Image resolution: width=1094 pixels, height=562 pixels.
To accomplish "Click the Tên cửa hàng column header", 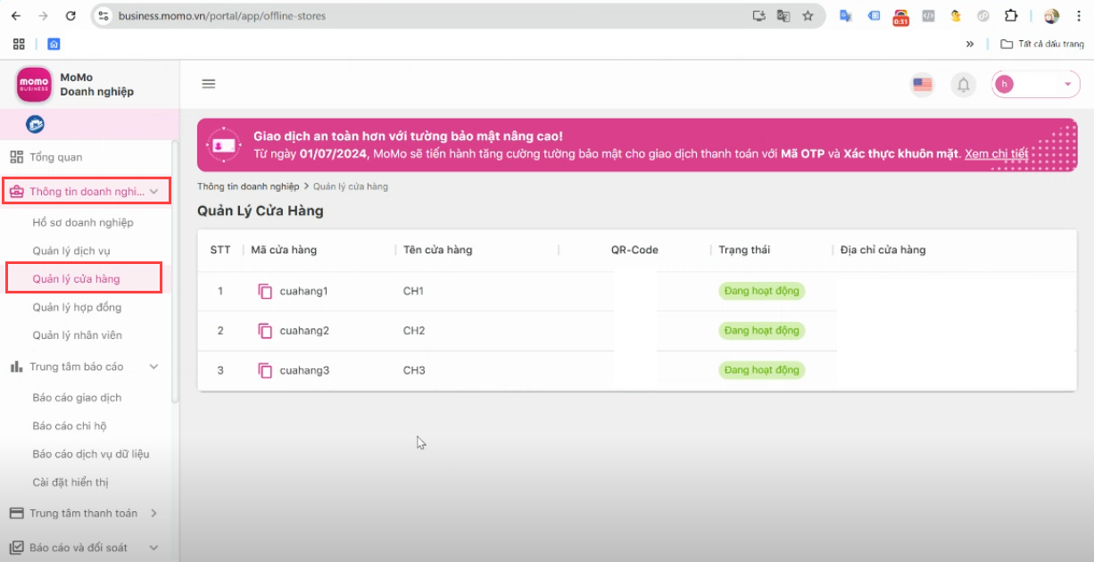I will pos(438,250).
